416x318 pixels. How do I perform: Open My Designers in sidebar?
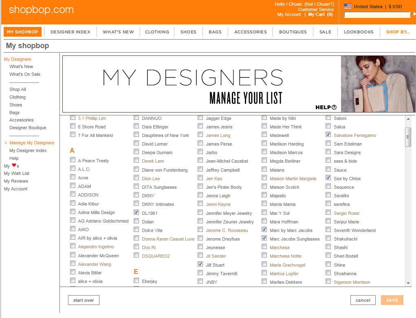tap(18, 59)
